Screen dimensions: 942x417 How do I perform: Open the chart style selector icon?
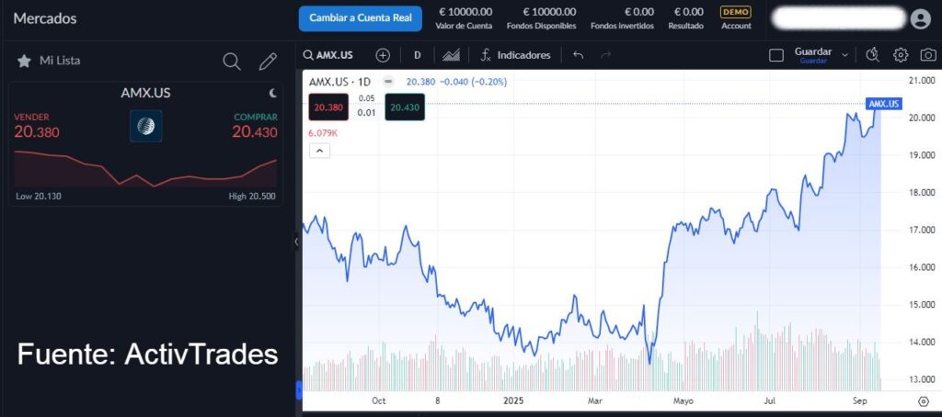451,55
